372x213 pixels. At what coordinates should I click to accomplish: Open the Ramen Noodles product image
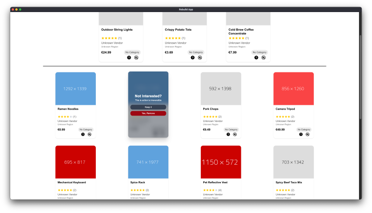click(x=75, y=88)
